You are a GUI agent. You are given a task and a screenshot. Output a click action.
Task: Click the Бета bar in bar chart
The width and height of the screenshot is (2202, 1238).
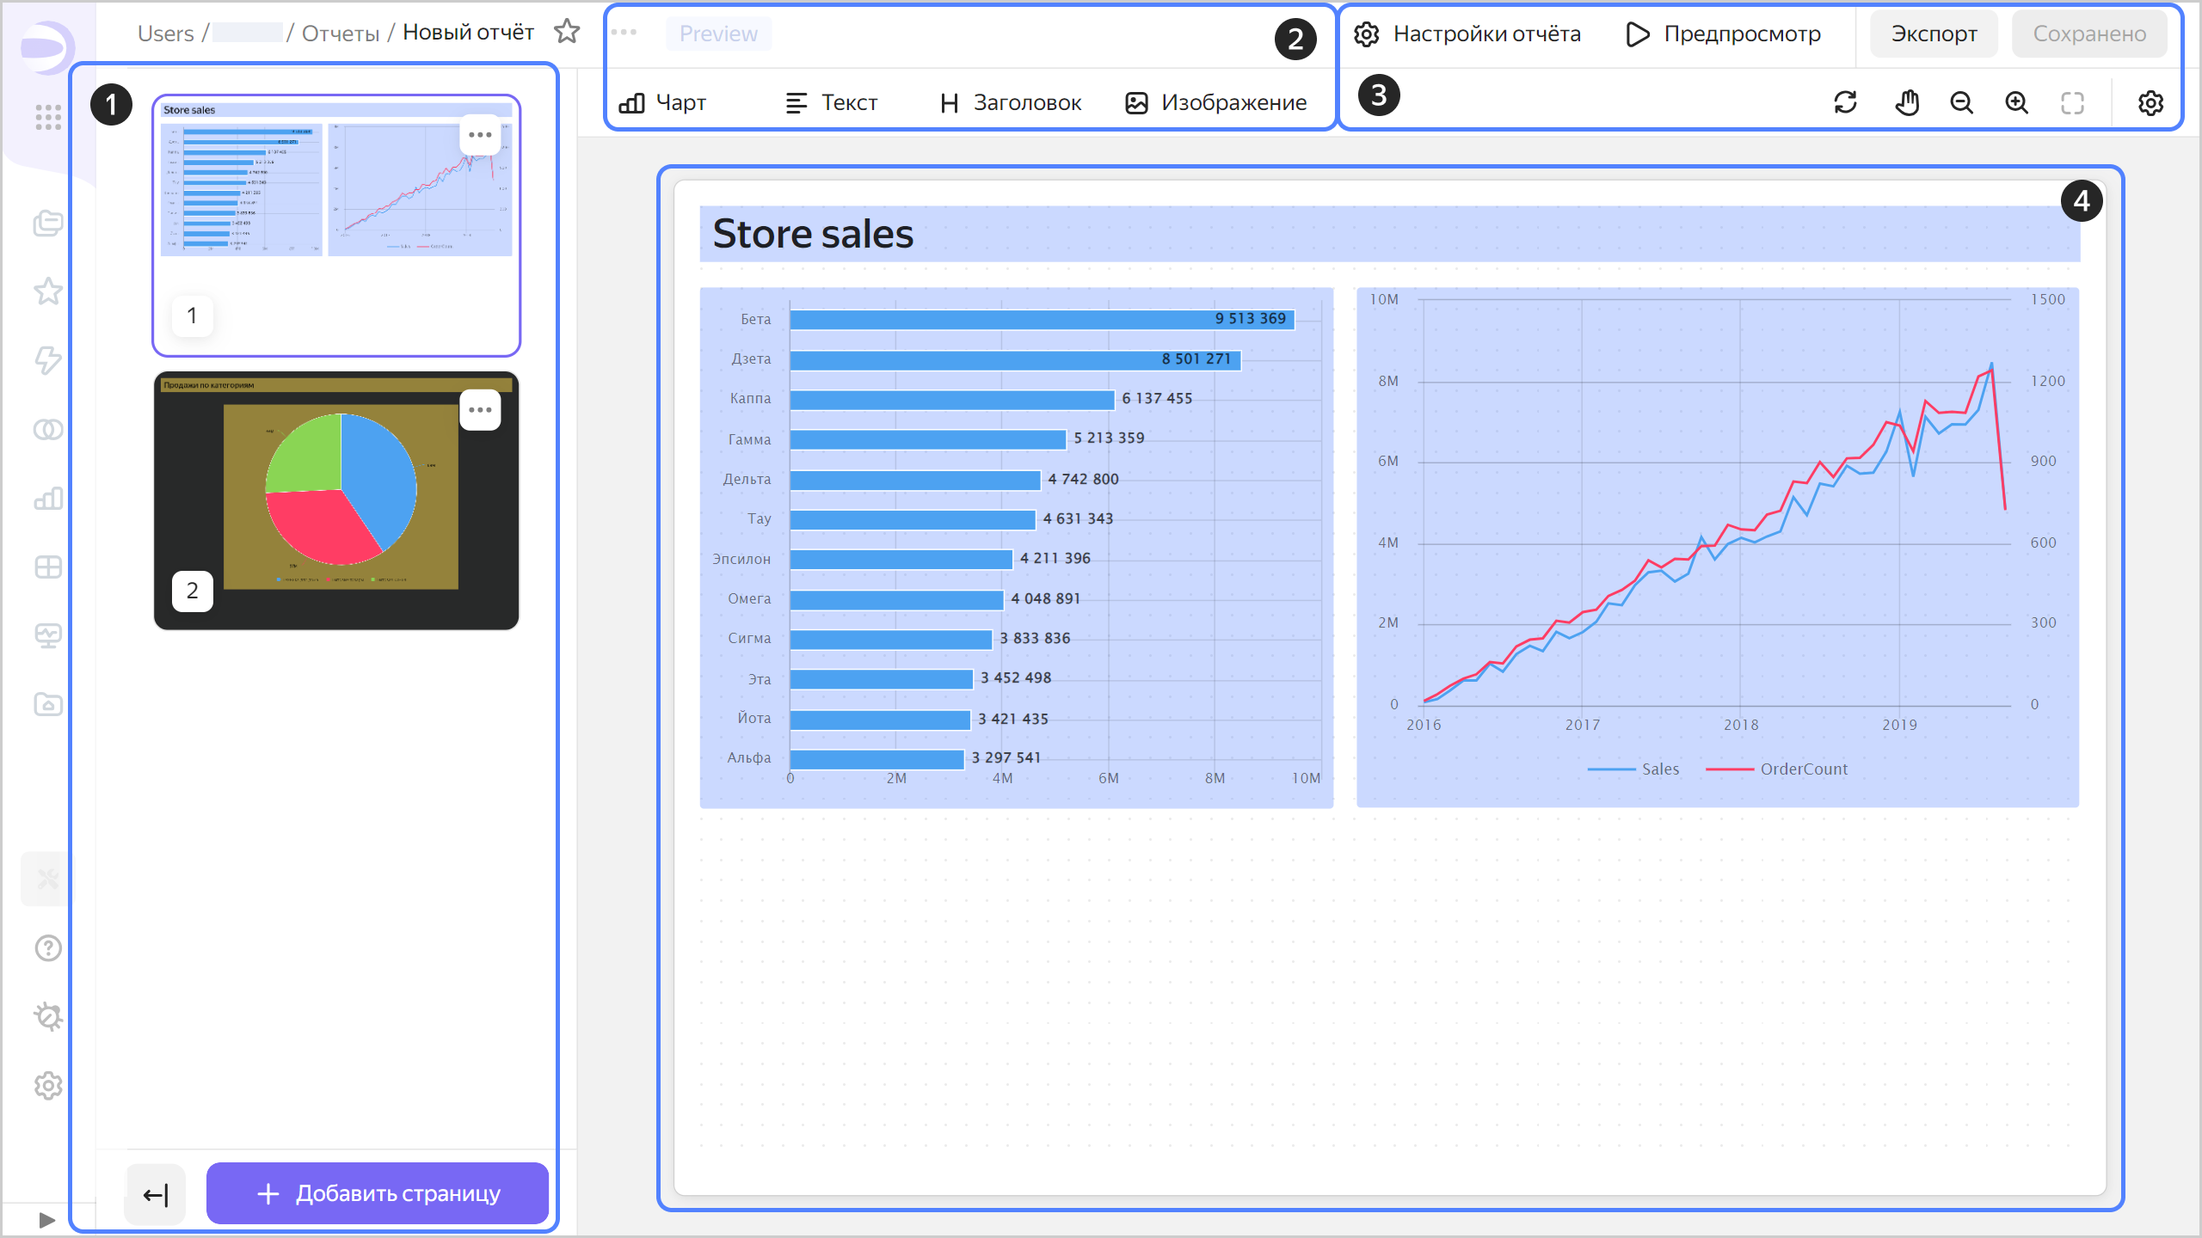coord(1042,319)
